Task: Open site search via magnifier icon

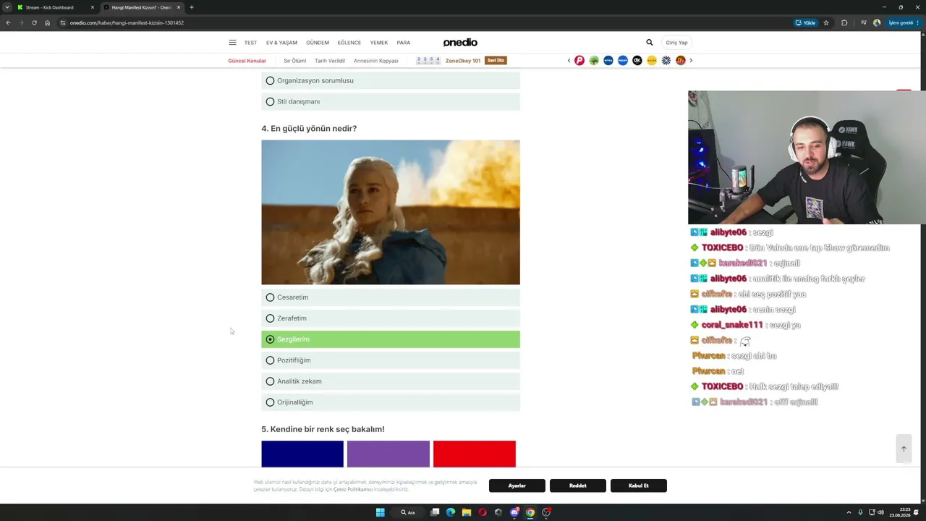Action: [x=649, y=43]
